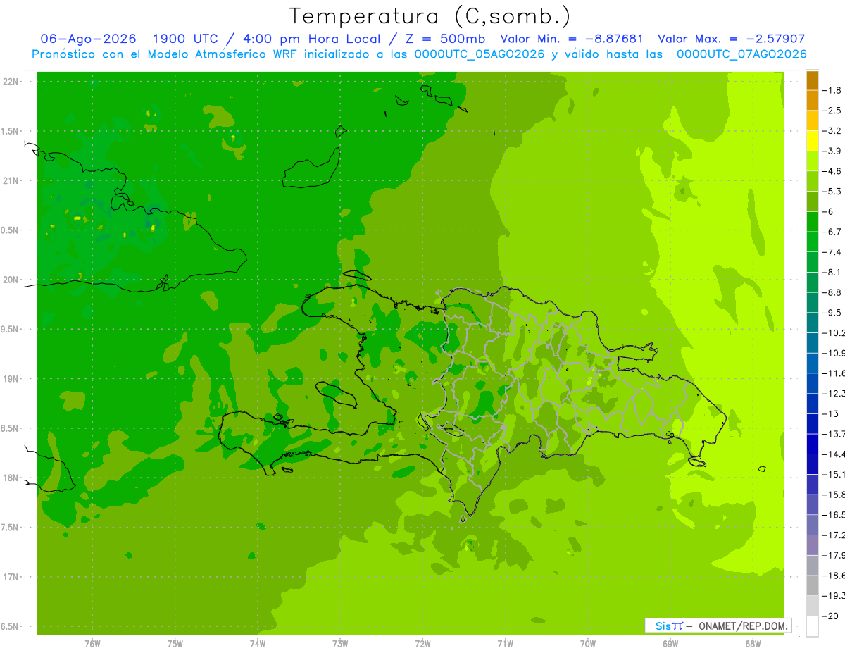Click the '-17.2' color scale label
845x653 pixels.
pyautogui.click(x=834, y=535)
